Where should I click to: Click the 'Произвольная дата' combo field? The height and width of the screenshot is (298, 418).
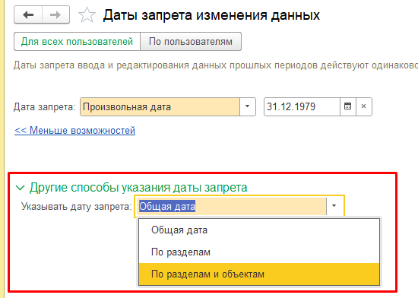click(160, 106)
